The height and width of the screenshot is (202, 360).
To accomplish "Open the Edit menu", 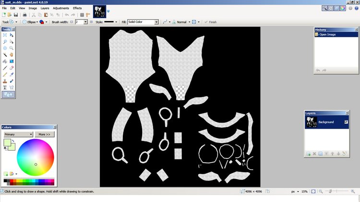I will click(x=12, y=8).
